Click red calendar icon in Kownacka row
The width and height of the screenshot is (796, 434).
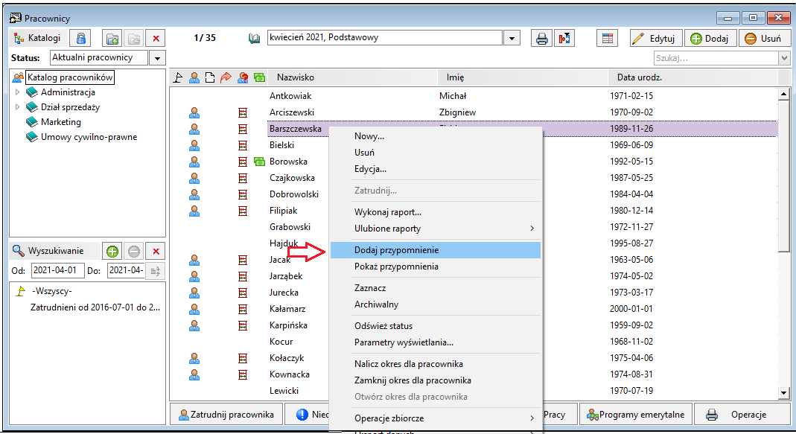click(x=243, y=374)
